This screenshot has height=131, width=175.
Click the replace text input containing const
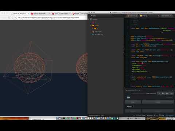(149, 106)
